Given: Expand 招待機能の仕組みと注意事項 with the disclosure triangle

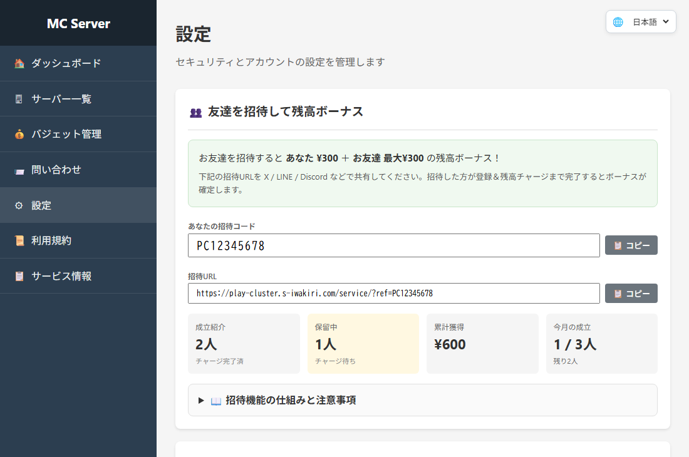Looking at the screenshot, I should point(201,401).
